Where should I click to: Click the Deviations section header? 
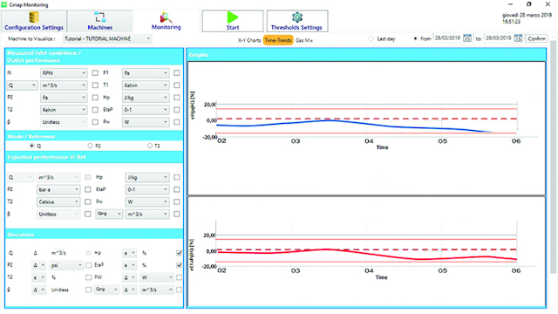[x=94, y=235]
